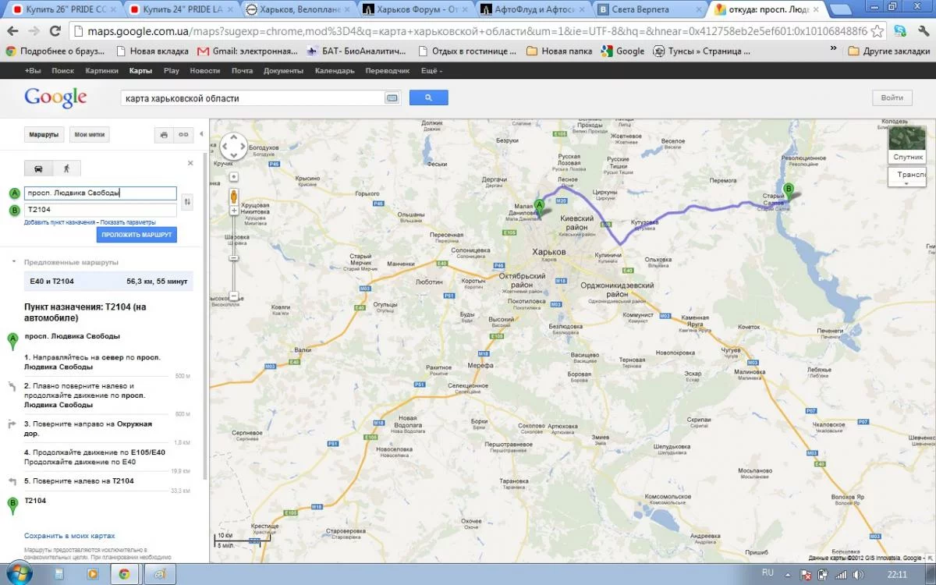Image resolution: width=936 pixels, height=585 pixels.
Task: Switch map to 'Спутник' view
Action: click(x=906, y=144)
